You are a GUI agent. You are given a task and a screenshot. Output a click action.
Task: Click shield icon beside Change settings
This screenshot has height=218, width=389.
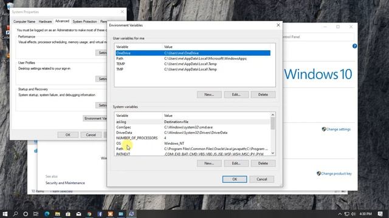click(324, 129)
